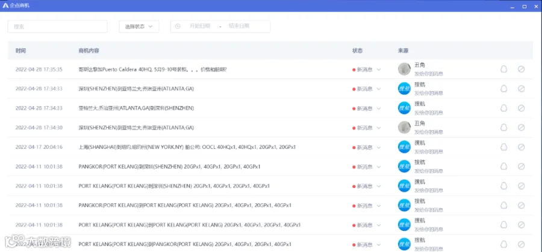The width and height of the screenshot is (542, 252).
Task: Open the 新消息 status dropdown for the 上海到纽约 row
Action: 367,148
